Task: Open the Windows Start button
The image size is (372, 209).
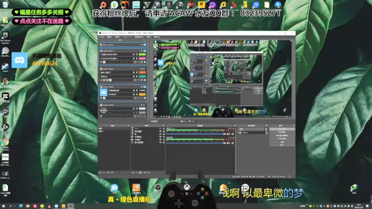Action: pyautogui.click(x=3, y=206)
